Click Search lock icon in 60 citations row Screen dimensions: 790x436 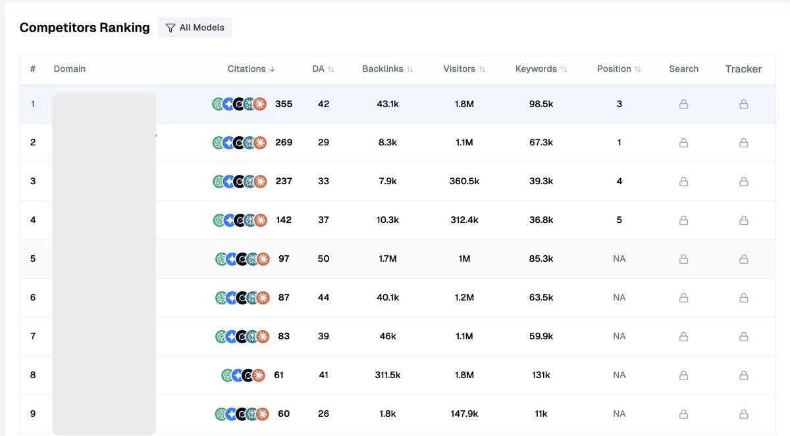pos(683,414)
